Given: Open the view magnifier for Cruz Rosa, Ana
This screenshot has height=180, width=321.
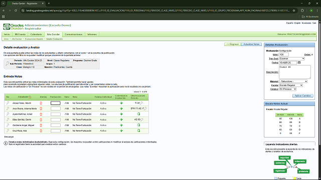Looking at the screenshot, I should (8, 130).
